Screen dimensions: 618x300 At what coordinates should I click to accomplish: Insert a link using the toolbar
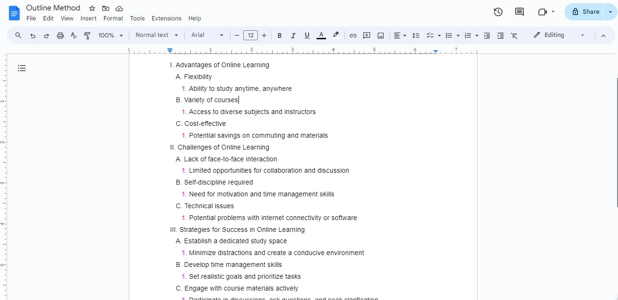tap(353, 35)
